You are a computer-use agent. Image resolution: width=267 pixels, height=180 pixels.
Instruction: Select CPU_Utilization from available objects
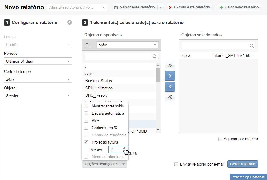(x=99, y=88)
